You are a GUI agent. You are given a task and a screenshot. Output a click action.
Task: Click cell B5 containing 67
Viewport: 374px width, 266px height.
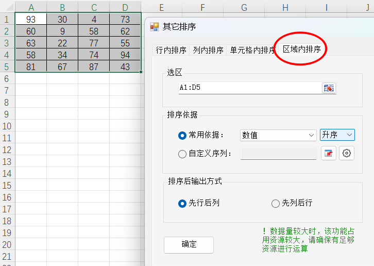pos(62,66)
